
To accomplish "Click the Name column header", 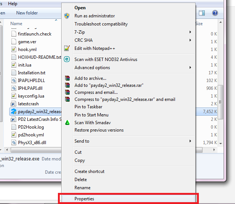I will point(16,24).
